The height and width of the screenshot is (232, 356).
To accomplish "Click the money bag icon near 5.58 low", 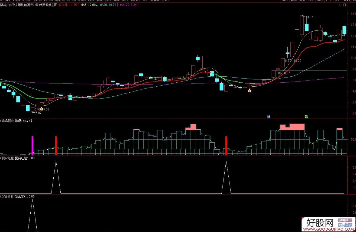I will click(41, 109).
